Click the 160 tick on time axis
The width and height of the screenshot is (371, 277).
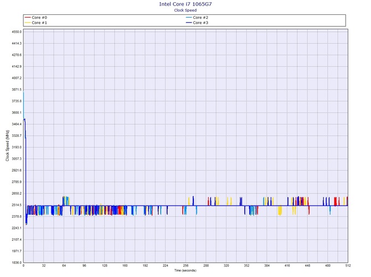point(125,265)
